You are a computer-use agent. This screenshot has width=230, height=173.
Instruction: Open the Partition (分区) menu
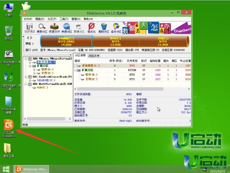52,19
